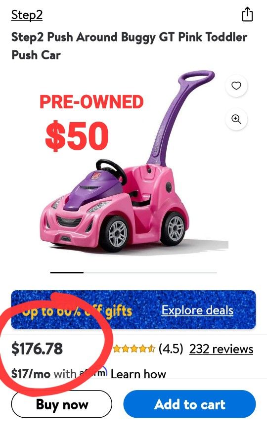Click the red $50 price overlay
Viewport: 267px width, 437px height.
click(x=77, y=136)
